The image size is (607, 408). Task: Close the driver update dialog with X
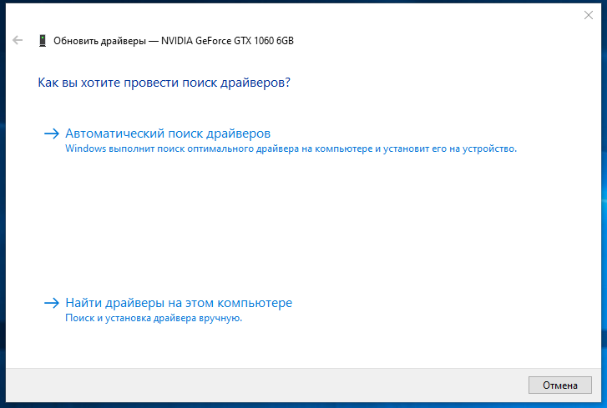[589, 15]
